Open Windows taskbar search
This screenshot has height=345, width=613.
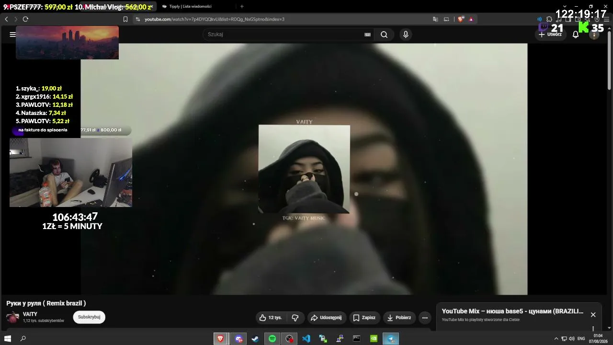(x=23, y=339)
